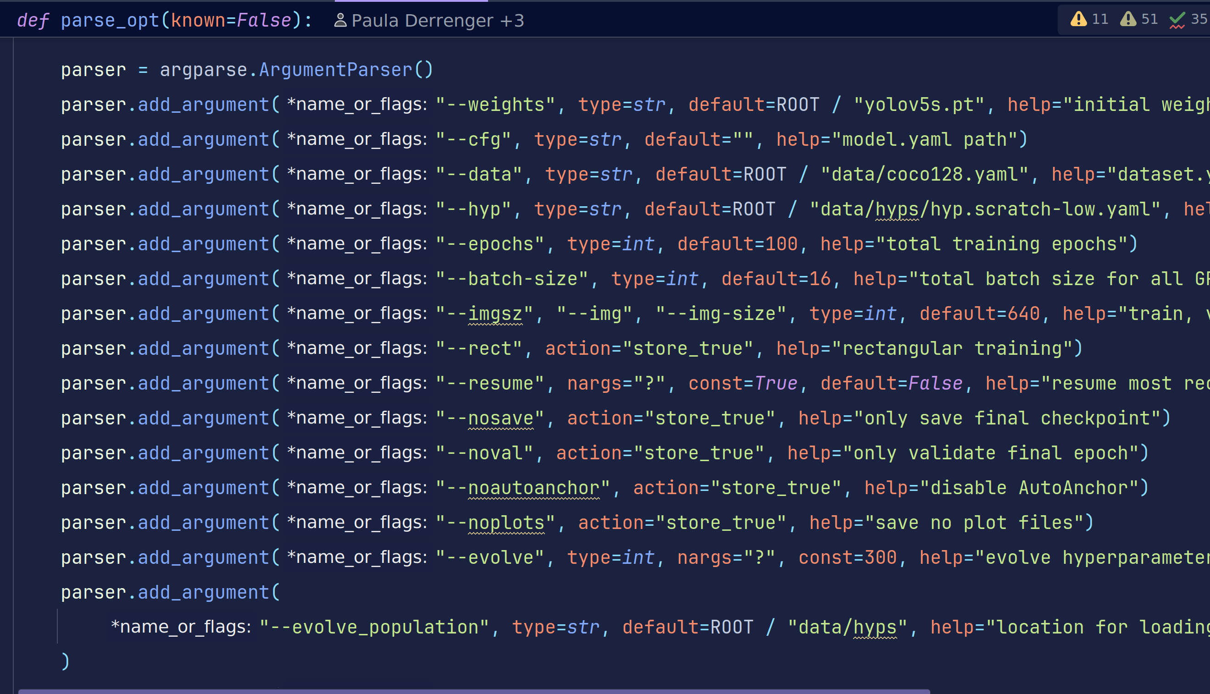Click the author person icon beside Paula Derrenger
The width and height of the screenshot is (1210, 694).
(x=340, y=21)
